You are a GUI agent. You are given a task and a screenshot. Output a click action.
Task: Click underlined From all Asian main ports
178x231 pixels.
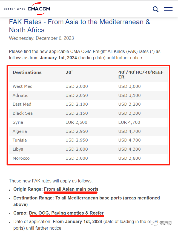71,189
